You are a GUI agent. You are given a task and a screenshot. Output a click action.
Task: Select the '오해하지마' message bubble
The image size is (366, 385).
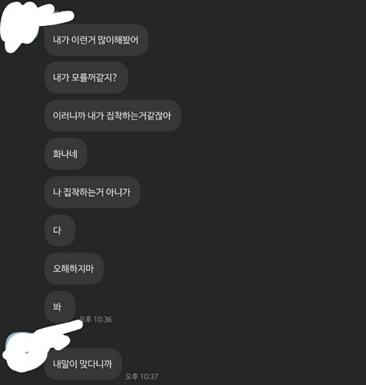[74, 269]
